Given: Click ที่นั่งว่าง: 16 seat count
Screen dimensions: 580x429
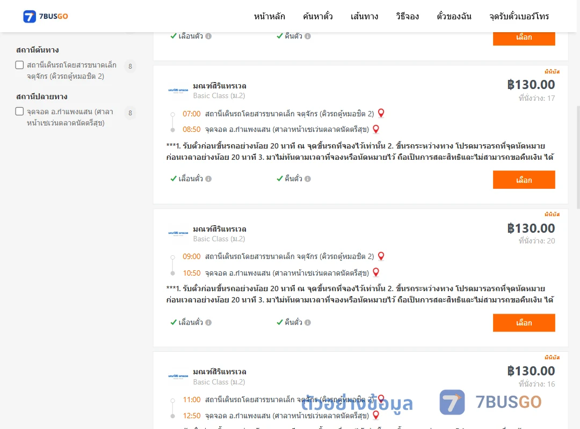Looking at the screenshot, I should (x=536, y=384).
